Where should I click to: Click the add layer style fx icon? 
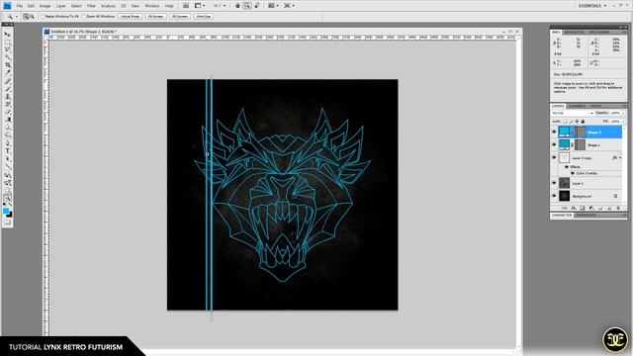pyautogui.click(x=574, y=209)
